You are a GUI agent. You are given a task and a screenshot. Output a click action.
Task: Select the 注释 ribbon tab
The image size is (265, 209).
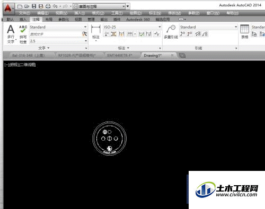[36, 20]
